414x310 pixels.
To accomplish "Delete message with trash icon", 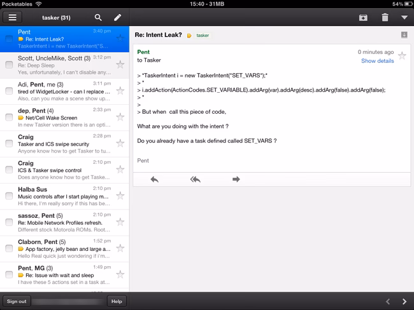I will [385, 17].
